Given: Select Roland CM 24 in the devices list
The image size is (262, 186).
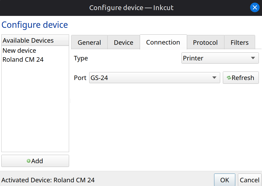Looking at the screenshot, I should 23,59.
